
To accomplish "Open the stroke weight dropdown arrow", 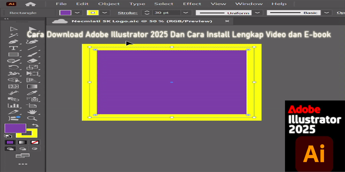I will [x=186, y=13].
